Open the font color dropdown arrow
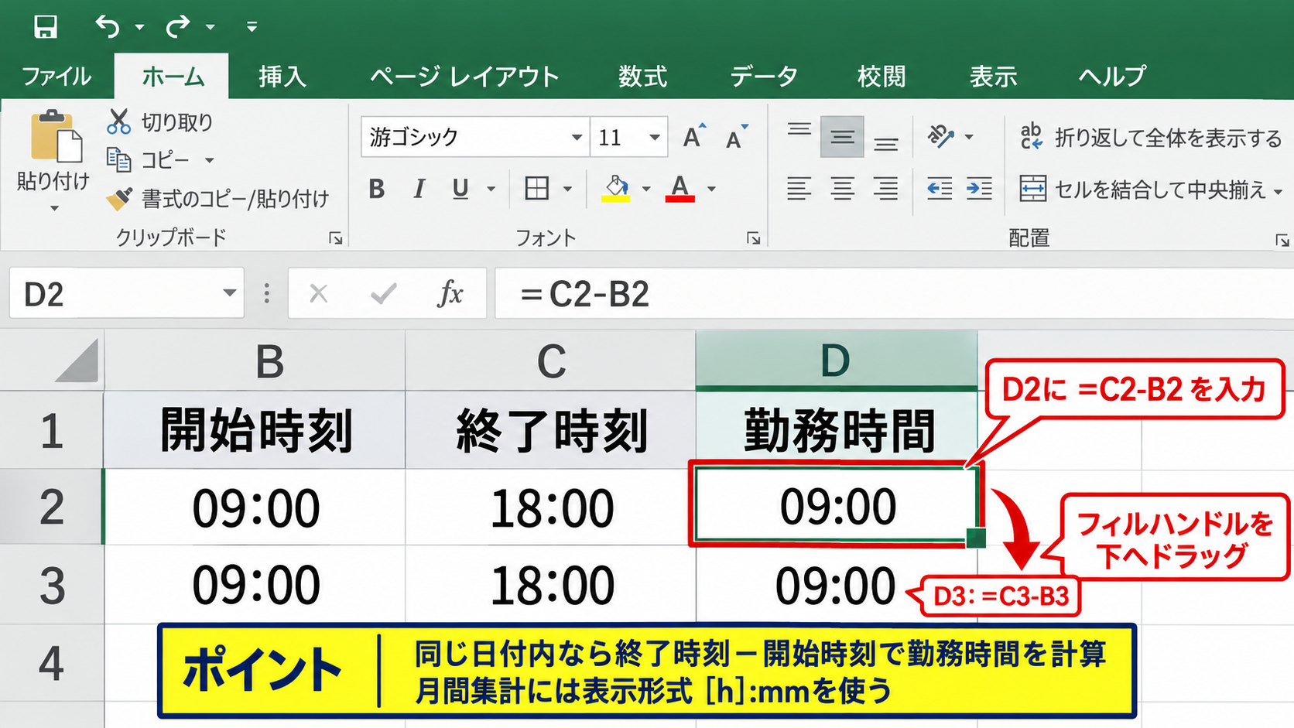 (x=711, y=189)
